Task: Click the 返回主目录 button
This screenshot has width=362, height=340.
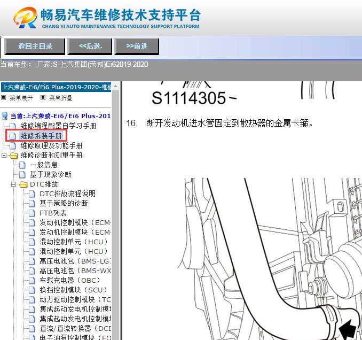Action: coord(35,46)
